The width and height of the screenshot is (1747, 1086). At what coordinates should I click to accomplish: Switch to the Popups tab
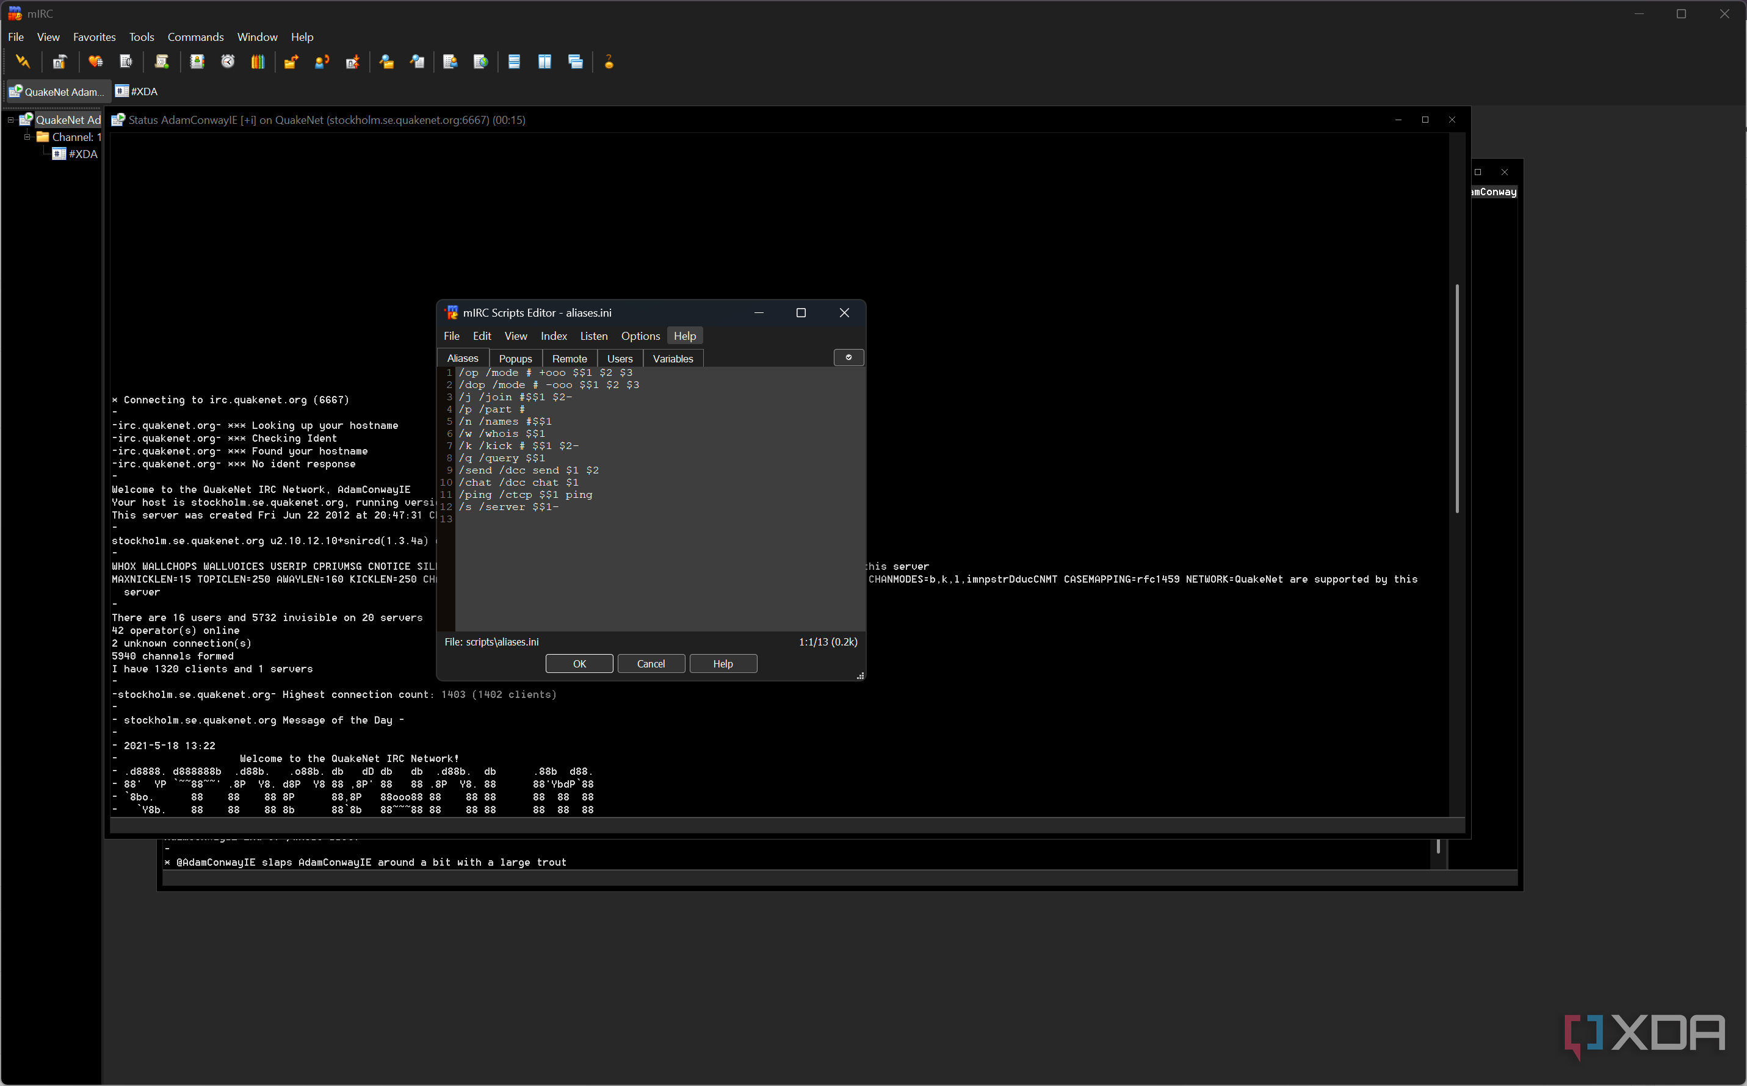(515, 358)
